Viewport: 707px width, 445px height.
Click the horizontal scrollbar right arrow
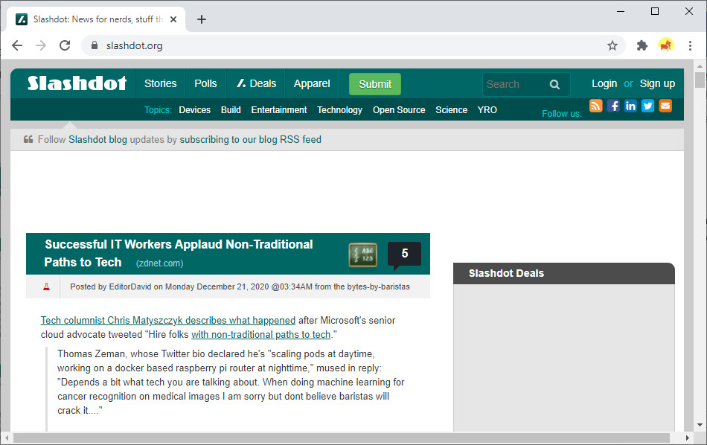(688, 438)
